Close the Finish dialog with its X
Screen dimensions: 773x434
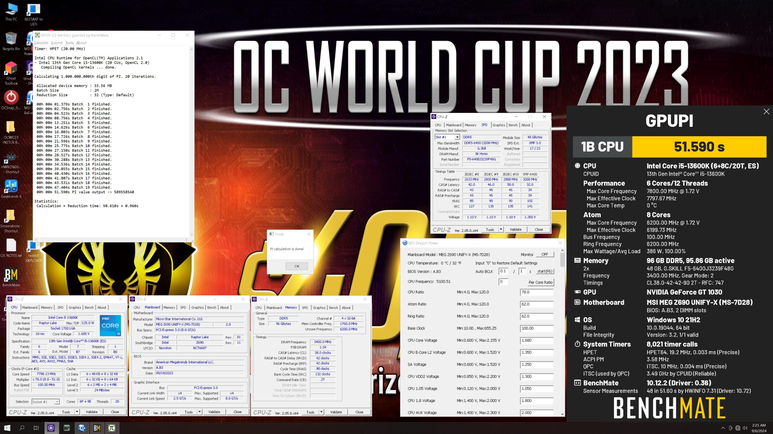pyautogui.click(x=309, y=234)
